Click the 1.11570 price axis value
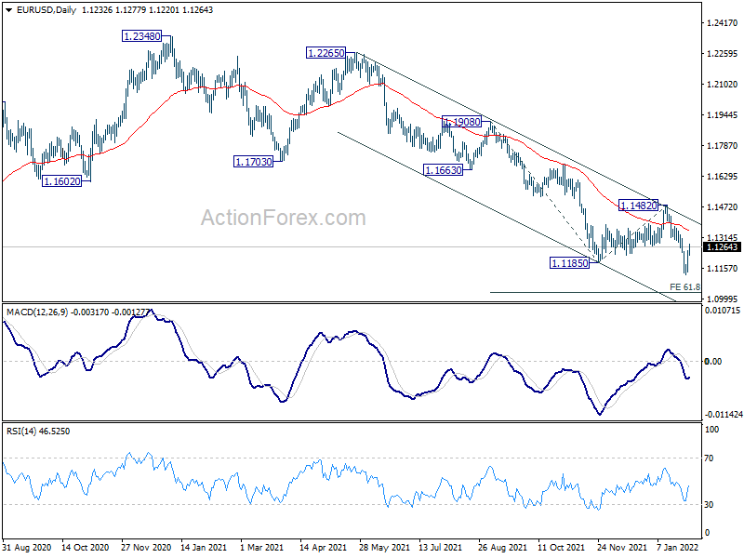The image size is (744, 558). [723, 269]
